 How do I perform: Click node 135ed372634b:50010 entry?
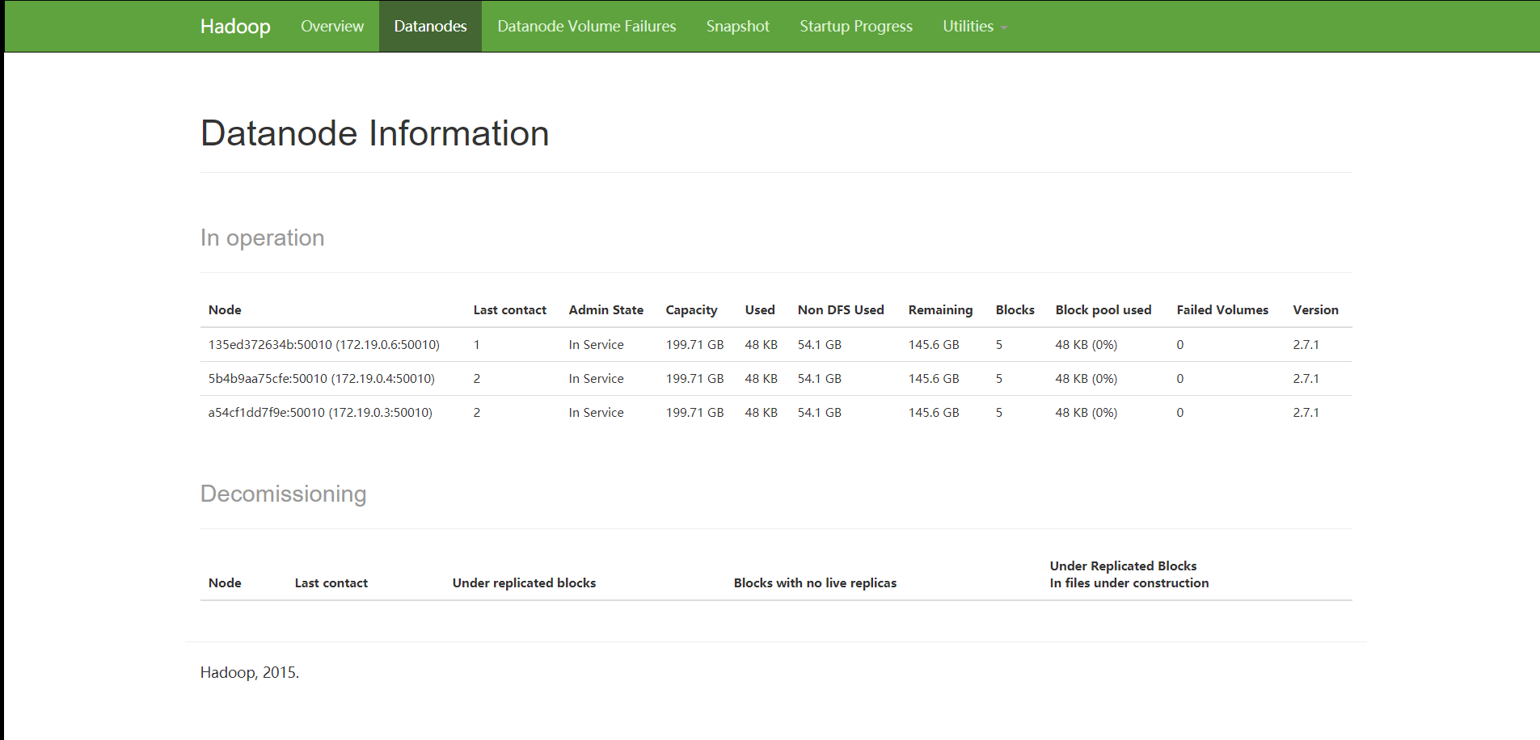pos(323,345)
